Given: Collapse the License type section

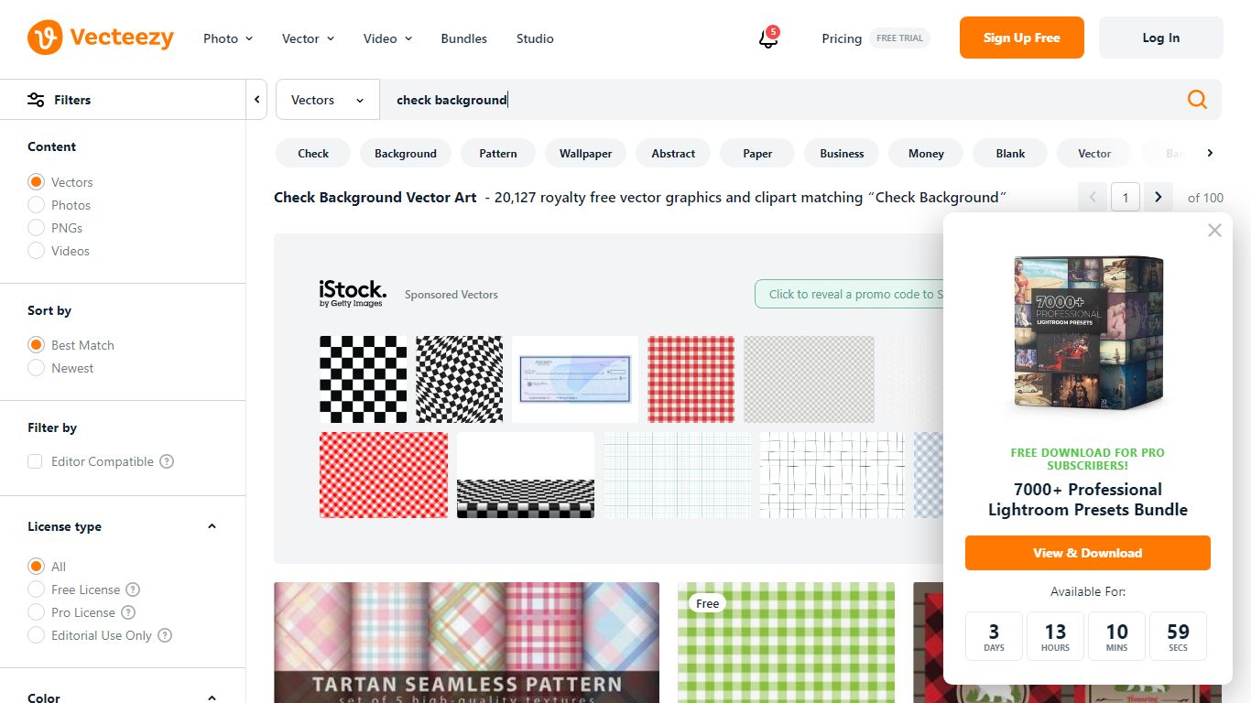Looking at the screenshot, I should (x=212, y=526).
